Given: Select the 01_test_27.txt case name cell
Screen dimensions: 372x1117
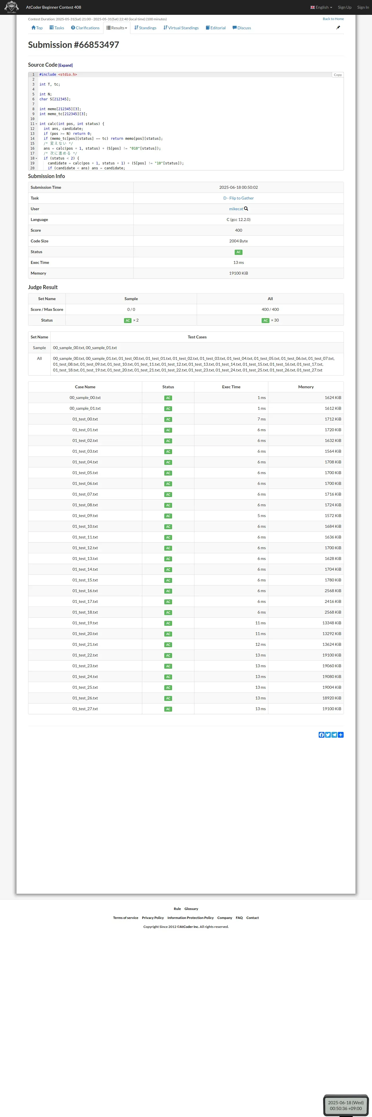Looking at the screenshot, I should (x=85, y=709).
